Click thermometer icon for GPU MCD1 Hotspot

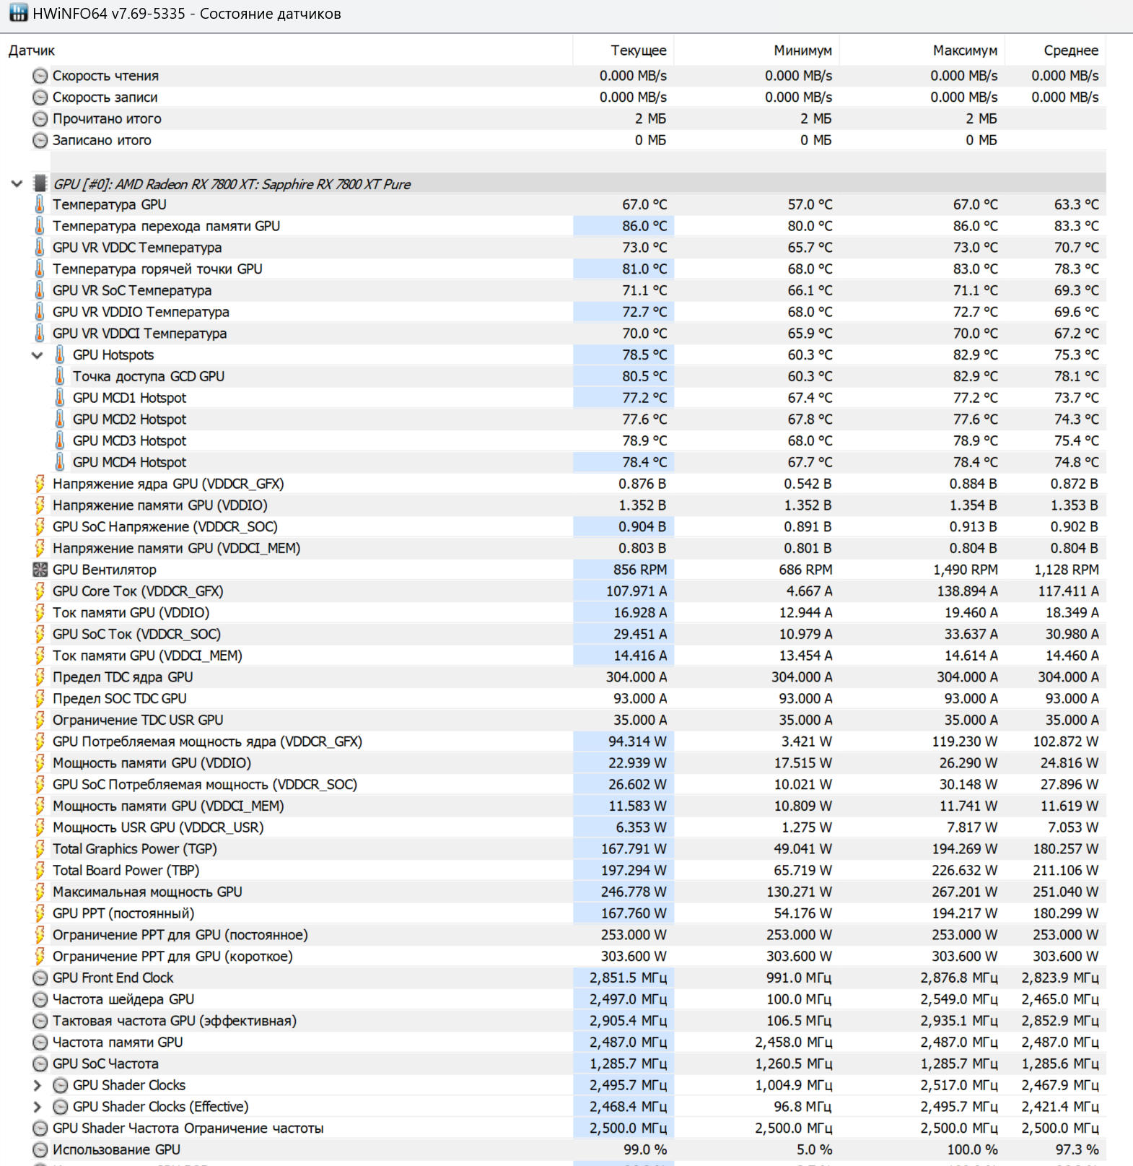tap(60, 398)
